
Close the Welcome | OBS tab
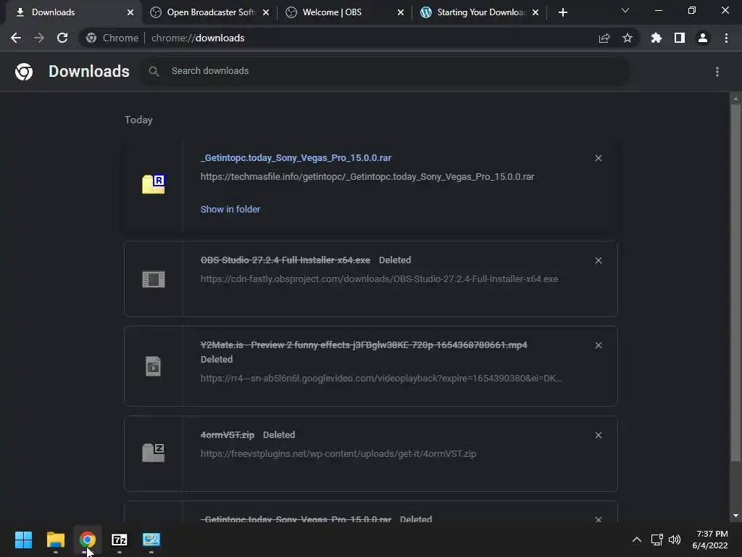point(400,12)
